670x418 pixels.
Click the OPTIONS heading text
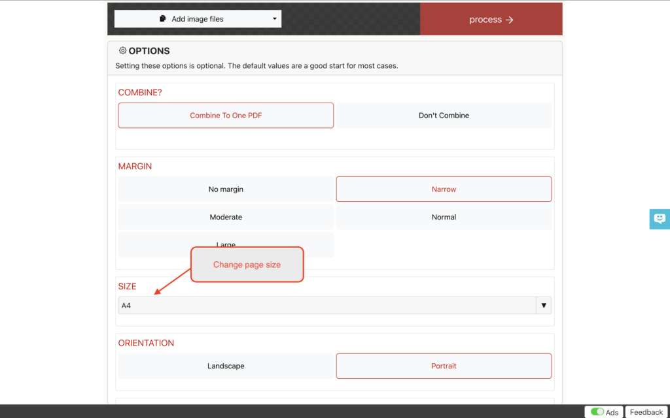(x=149, y=51)
